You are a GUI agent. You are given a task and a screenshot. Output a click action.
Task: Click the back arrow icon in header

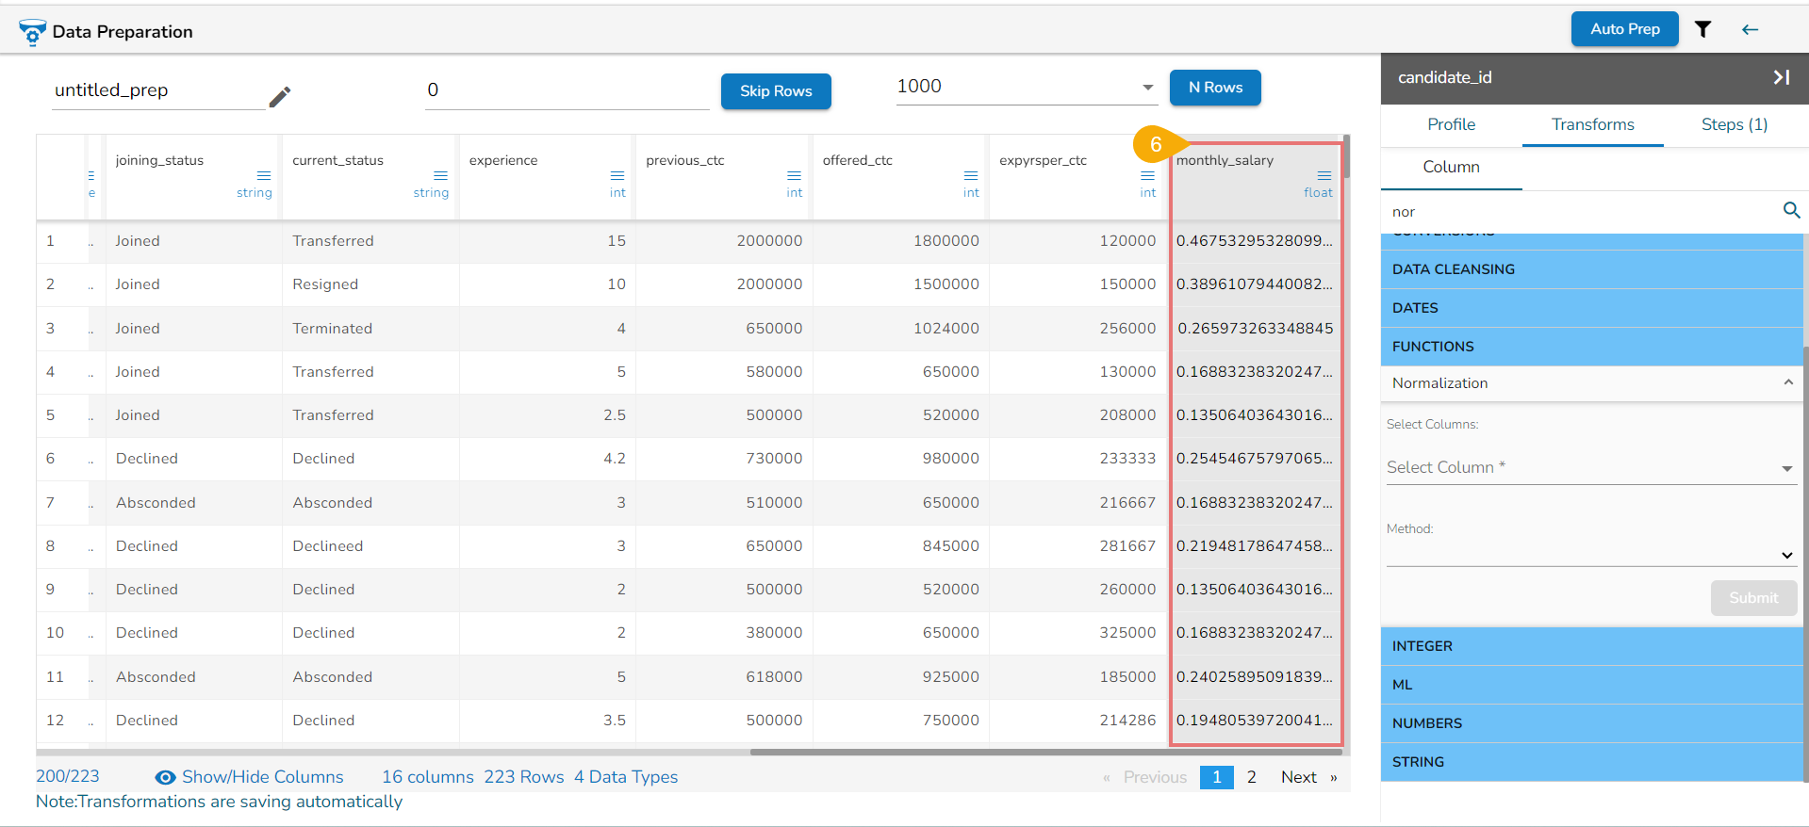click(x=1750, y=29)
